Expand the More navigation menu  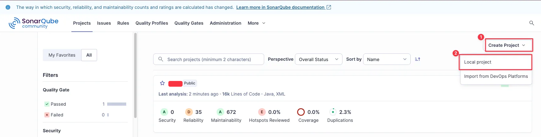click(256, 23)
